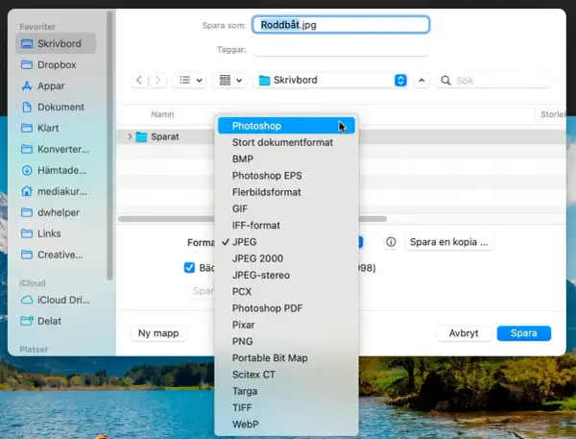Select Pixar format
Screen dimensions: 576x439
(x=286, y=325)
